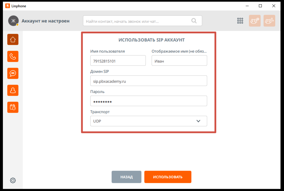This screenshot has width=284, height=191.
Task: Maximize the Linphone window
Action: (260, 6)
